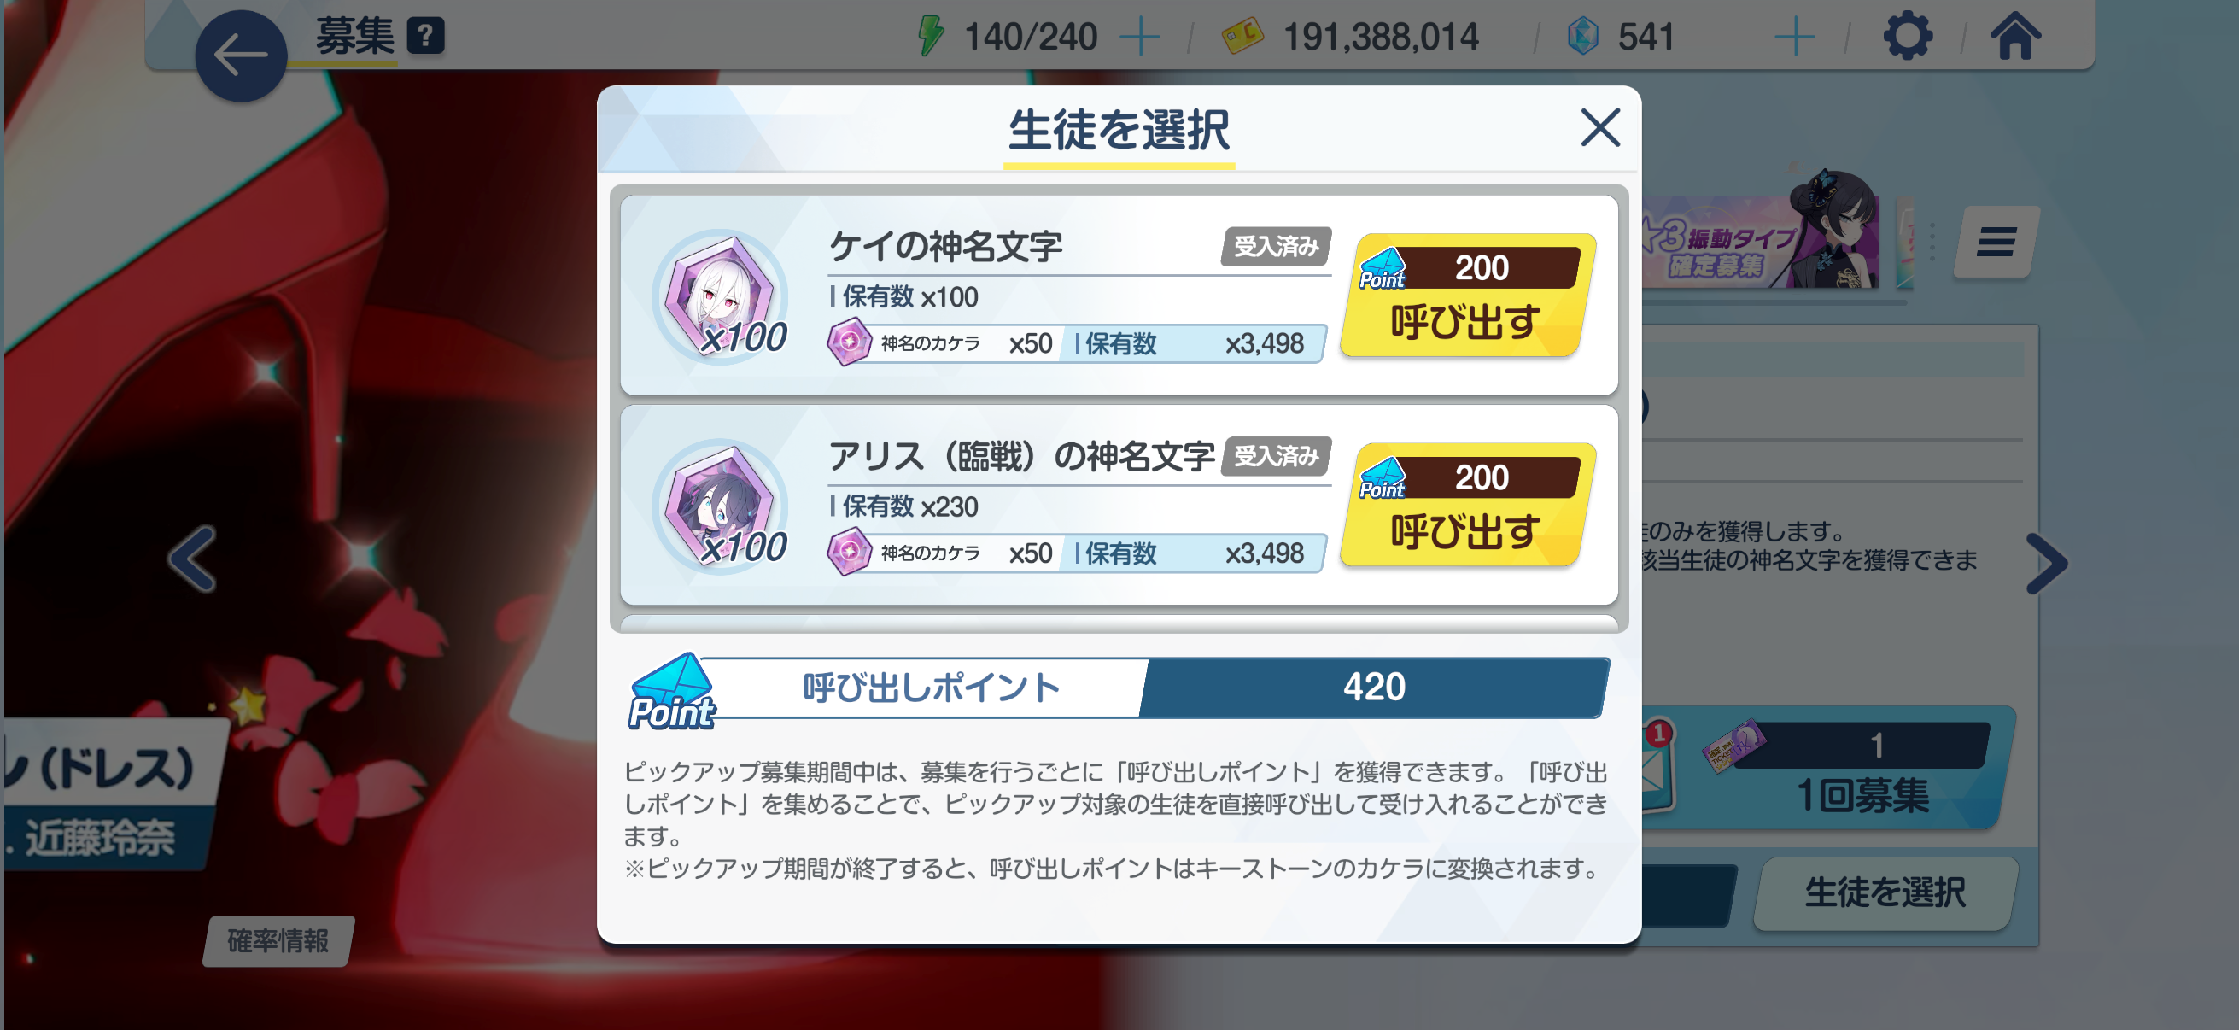Click Aris (臨戦) 神名文字 character icon

pos(720,506)
